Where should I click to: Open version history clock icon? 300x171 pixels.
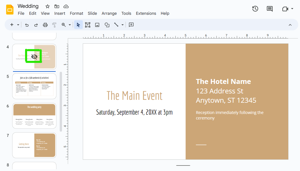coord(255,9)
